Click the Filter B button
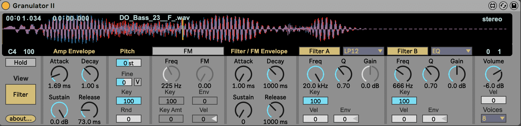 [407, 51]
